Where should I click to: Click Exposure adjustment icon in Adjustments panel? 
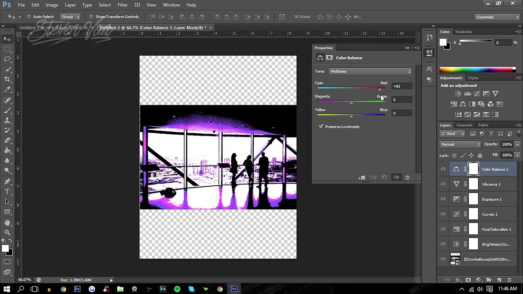pos(486,94)
